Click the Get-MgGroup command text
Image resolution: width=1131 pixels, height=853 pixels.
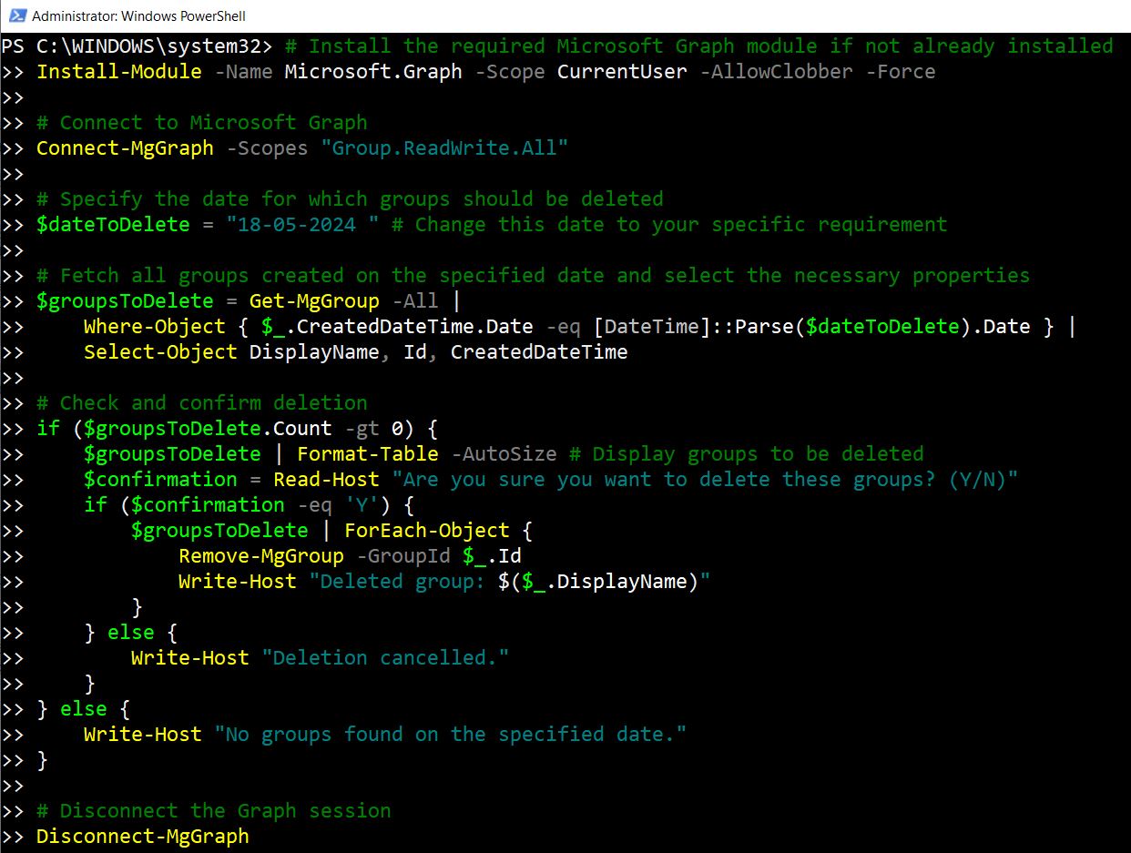(313, 300)
